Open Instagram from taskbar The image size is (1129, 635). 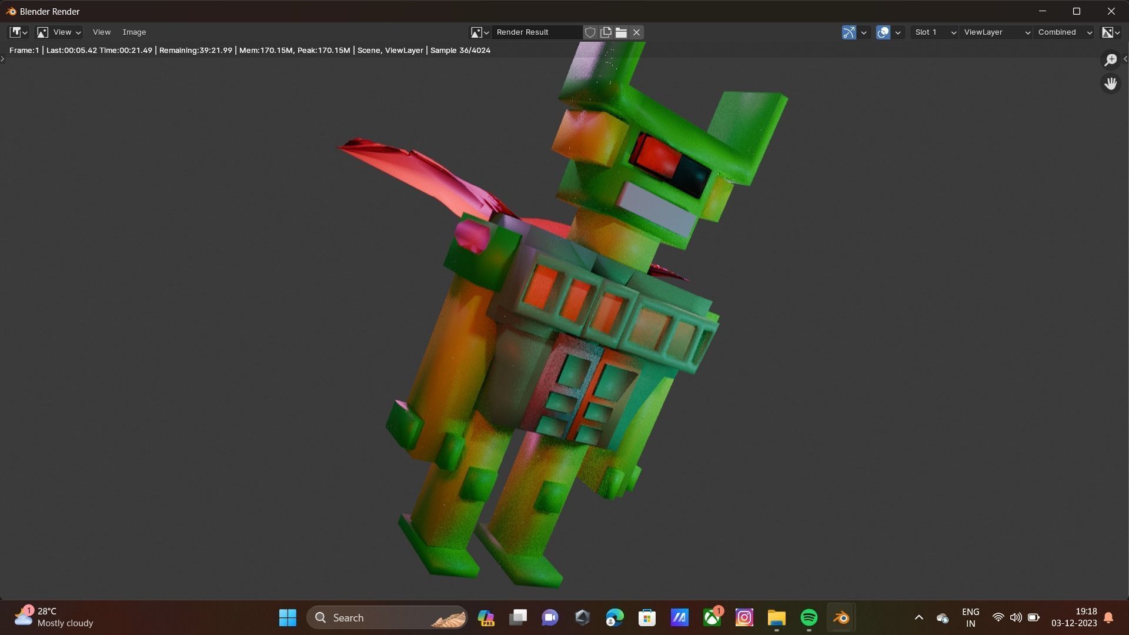744,617
